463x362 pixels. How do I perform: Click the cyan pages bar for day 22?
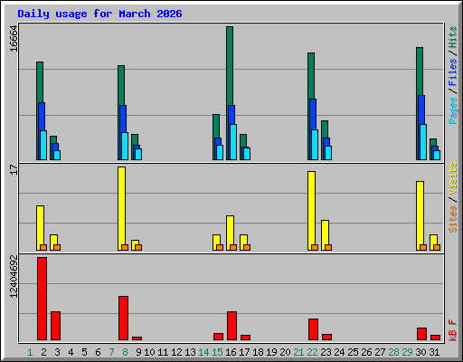click(315, 145)
